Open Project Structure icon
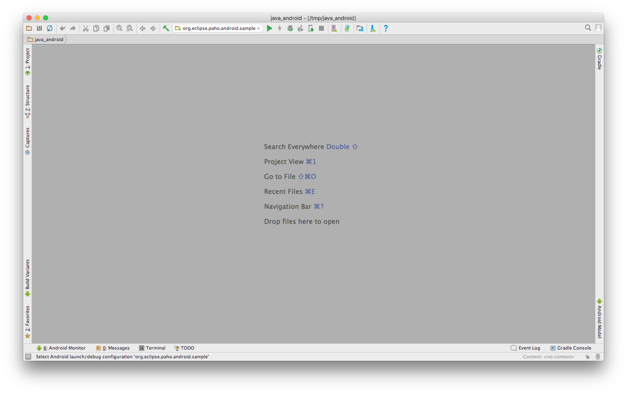The width and height of the screenshot is (627, 394). coord(360,28)
